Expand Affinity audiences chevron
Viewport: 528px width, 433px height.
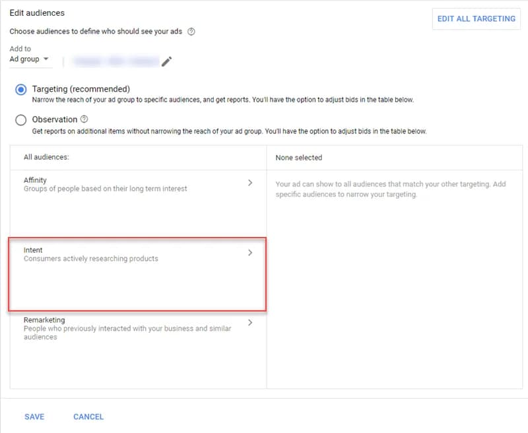pyautogui.click(x=250, y=182)
